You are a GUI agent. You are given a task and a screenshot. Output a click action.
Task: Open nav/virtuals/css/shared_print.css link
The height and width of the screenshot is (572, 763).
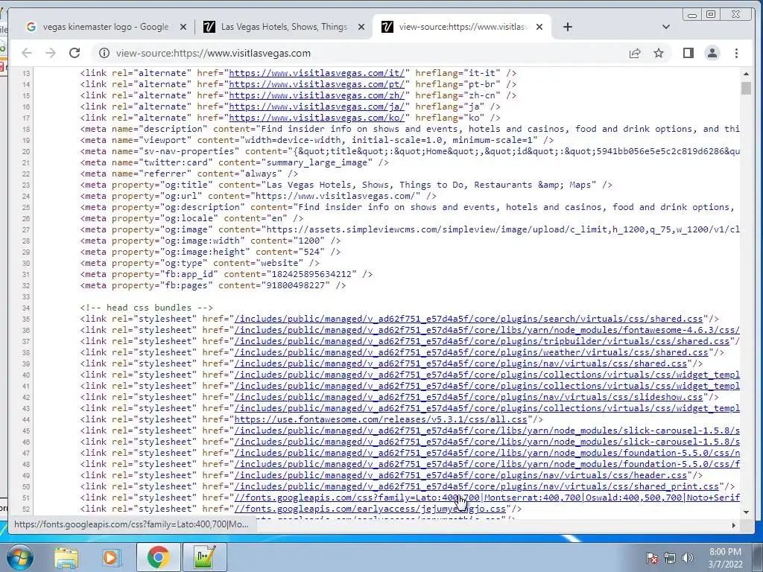(x=476, y=486)
